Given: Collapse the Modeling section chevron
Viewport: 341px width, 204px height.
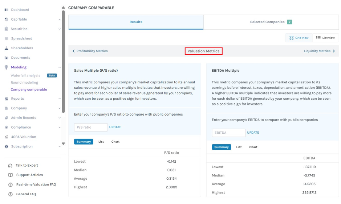Looking at the screenshot, I should click(59, 67).
